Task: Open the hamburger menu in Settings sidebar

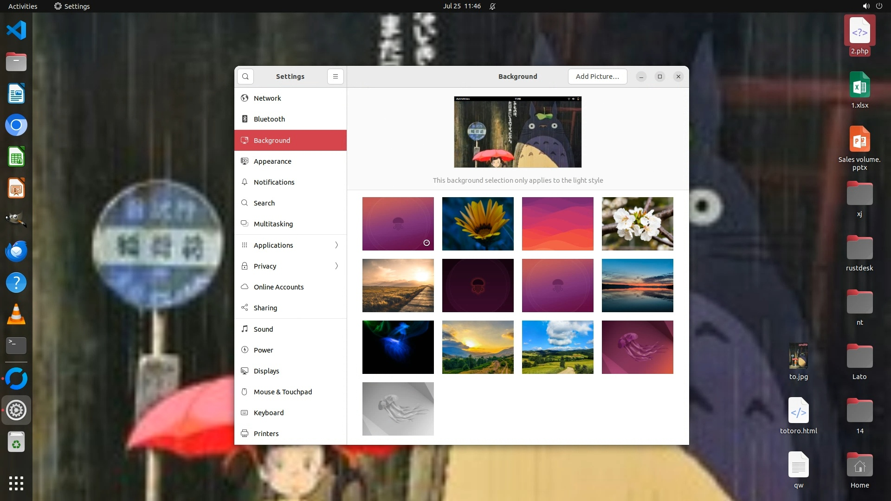Action: (x=335, y=77)
